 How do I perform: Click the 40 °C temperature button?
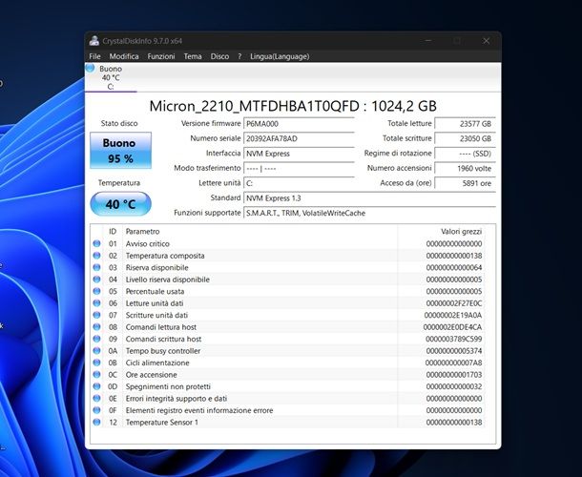point(119,204)
